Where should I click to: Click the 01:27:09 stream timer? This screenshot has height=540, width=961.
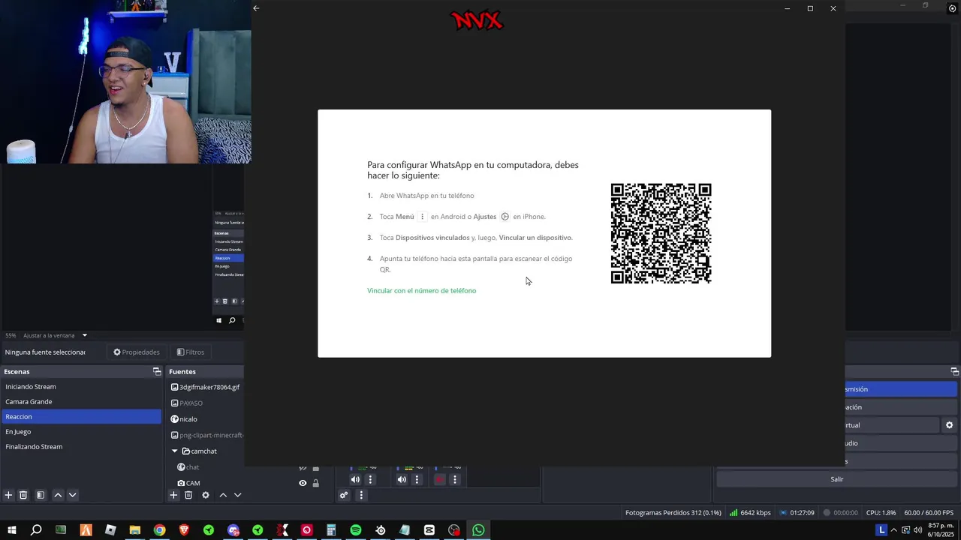click(797, 513)
